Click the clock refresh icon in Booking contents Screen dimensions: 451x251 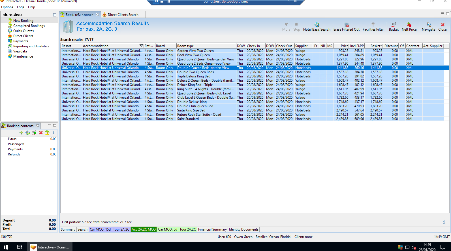tap(28, 133)
